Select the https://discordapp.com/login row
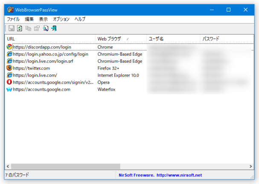259x184 pixels. click(x=129, y=47)
